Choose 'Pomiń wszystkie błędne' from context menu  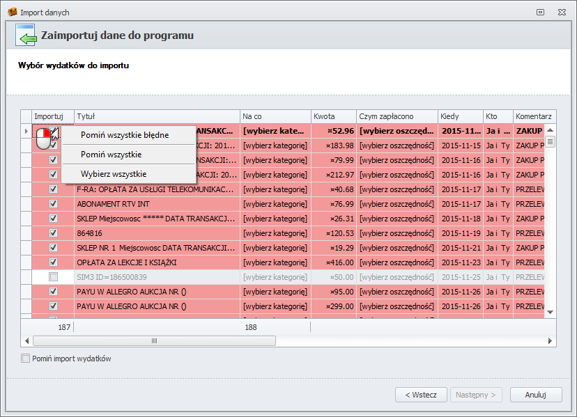(124, 135)
